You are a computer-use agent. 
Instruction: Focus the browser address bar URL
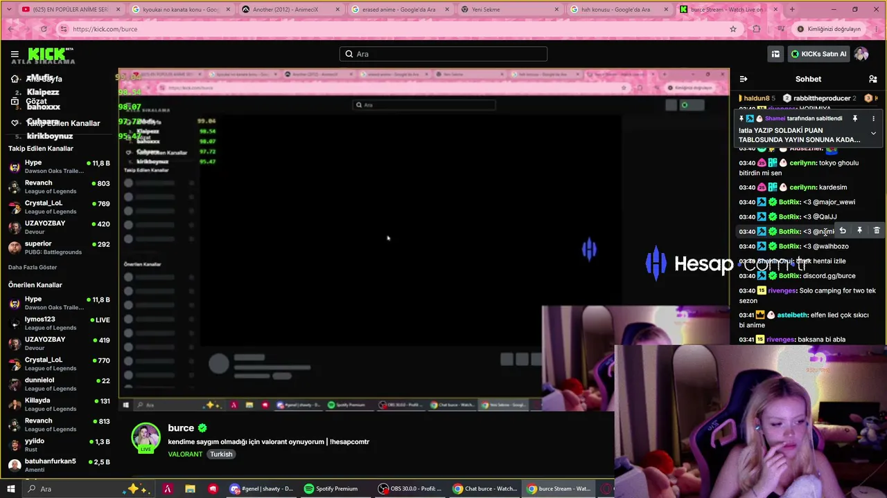click(x=388, y=29)
